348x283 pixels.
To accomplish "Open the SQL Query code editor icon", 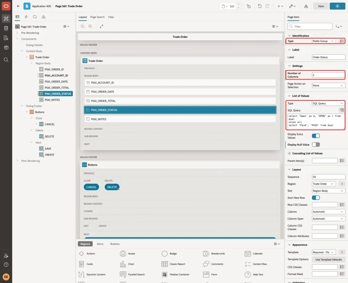I will pos(342,110).
